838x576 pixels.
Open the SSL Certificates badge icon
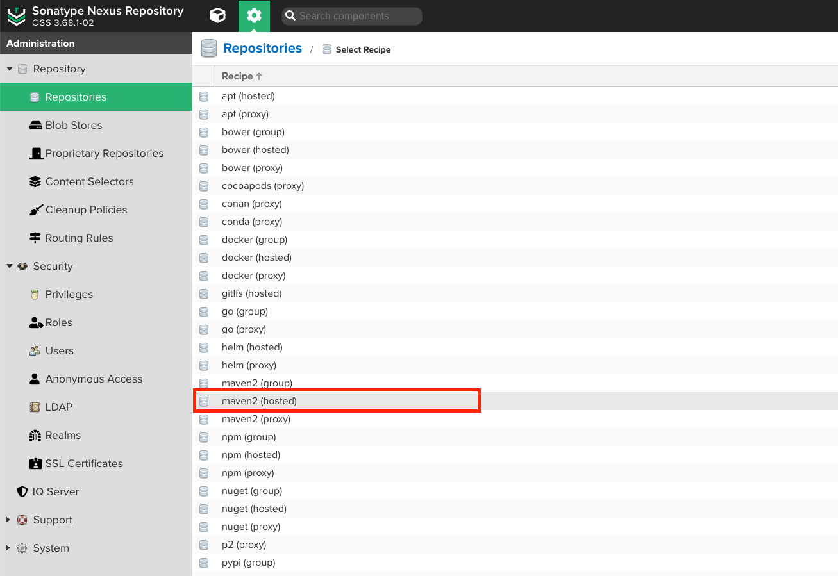[x=35, y=464]
